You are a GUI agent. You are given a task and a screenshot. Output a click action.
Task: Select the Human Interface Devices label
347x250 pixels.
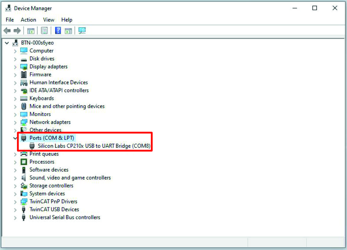(x=59, y=82)
